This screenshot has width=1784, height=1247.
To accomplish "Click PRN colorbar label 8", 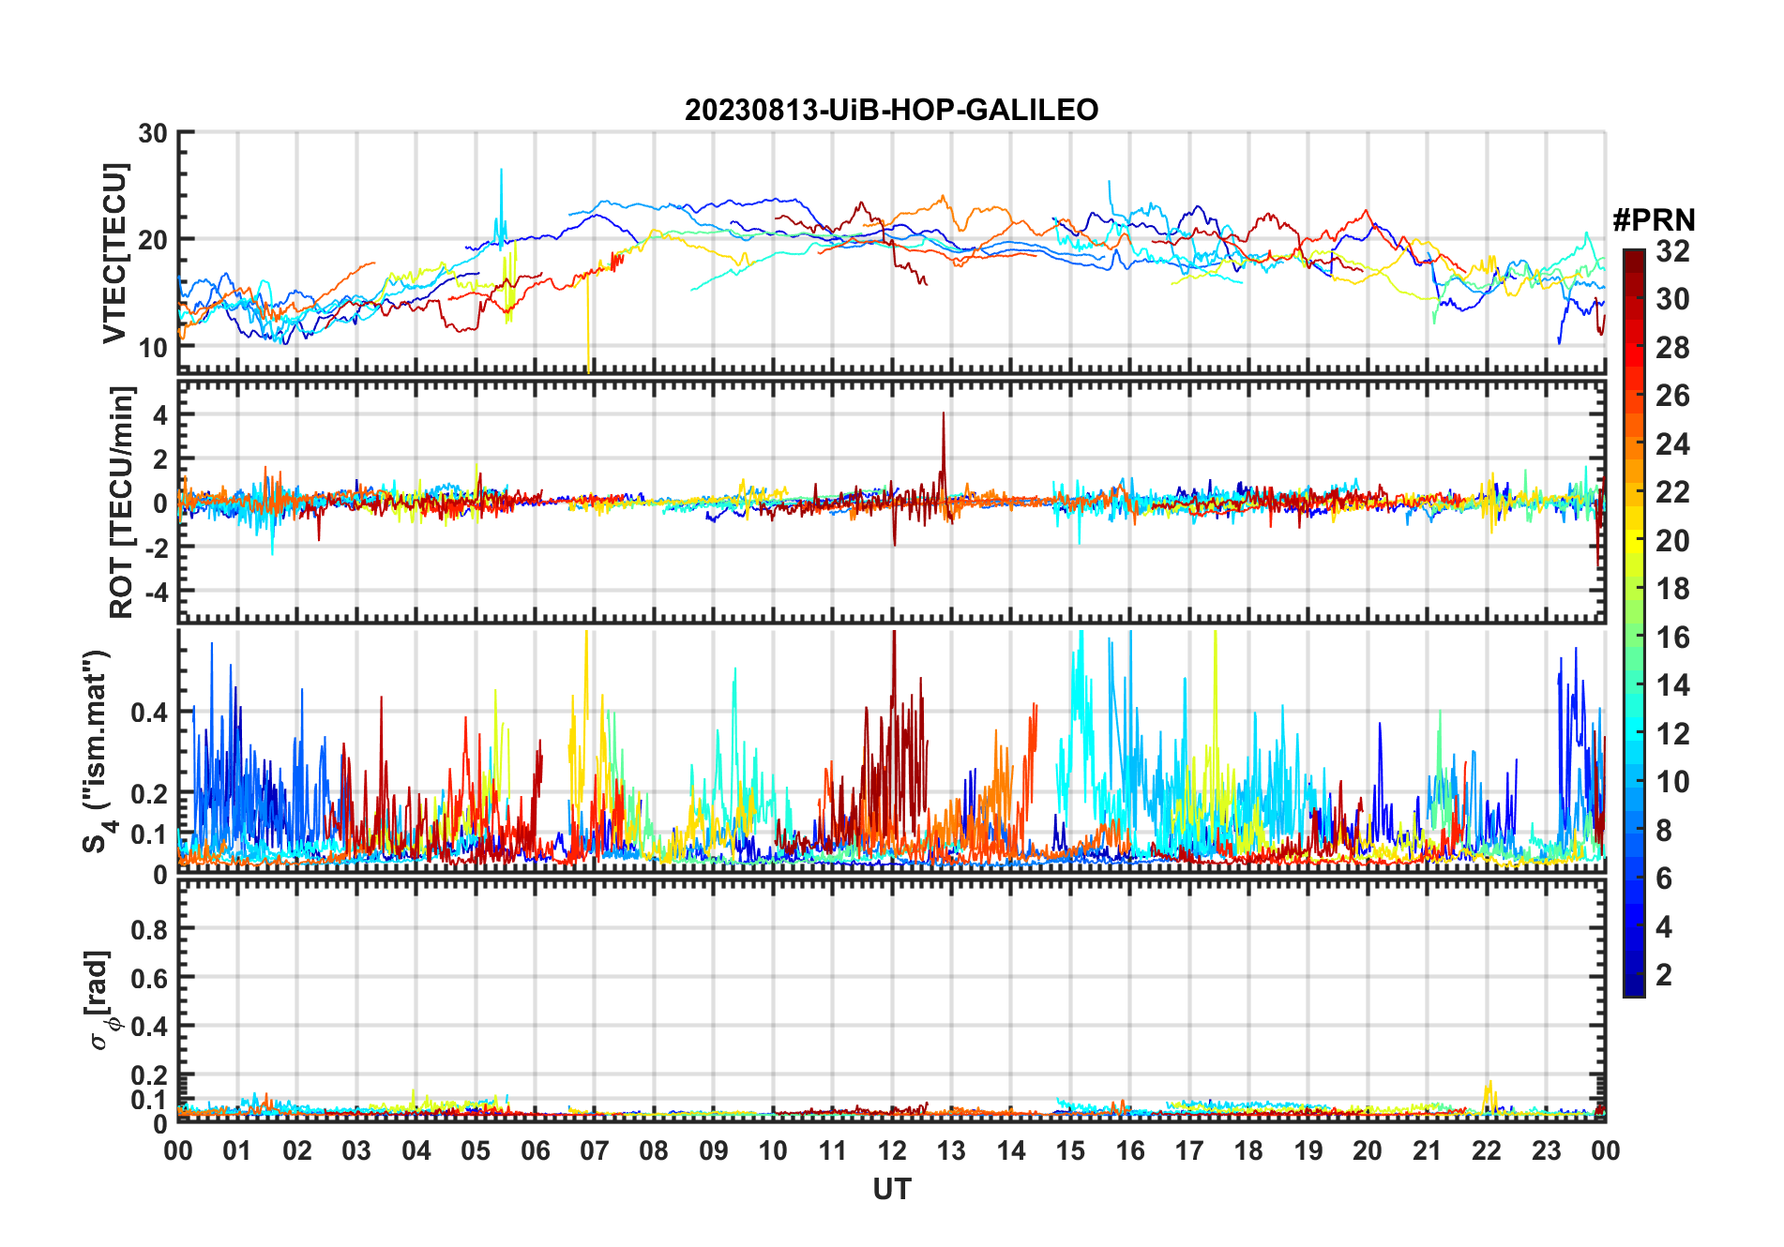I will [x=1664, y=831].
